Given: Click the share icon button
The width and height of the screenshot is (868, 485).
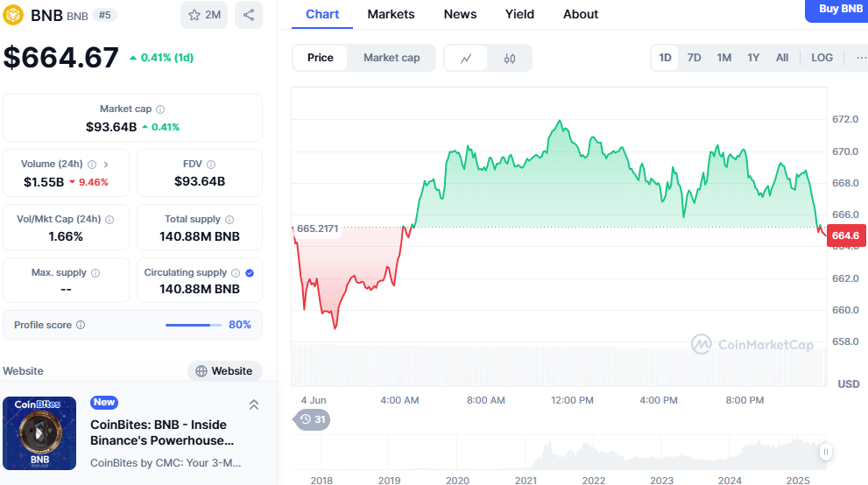Looking at the screenshot, I should (x=249, y=15).
